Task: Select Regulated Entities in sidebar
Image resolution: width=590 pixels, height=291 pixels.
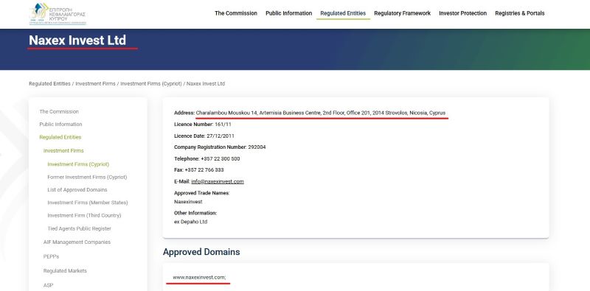Action: pos(60,137)
